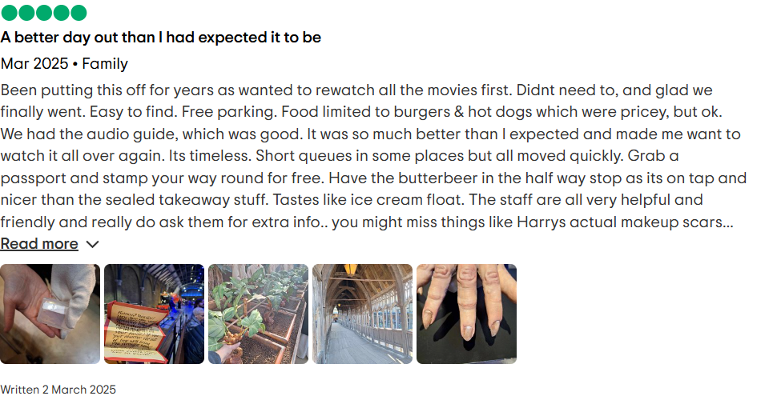The height and width of the screenshot is (396, 777).
Task: Click 'Written 2 March 2025' date text
Action: click(x=58, y=390)
